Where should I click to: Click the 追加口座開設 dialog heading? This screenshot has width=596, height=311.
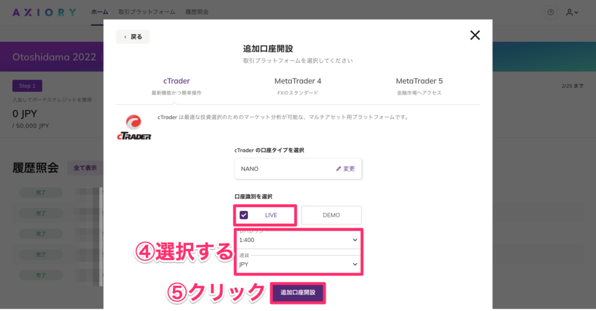(268, 49)
